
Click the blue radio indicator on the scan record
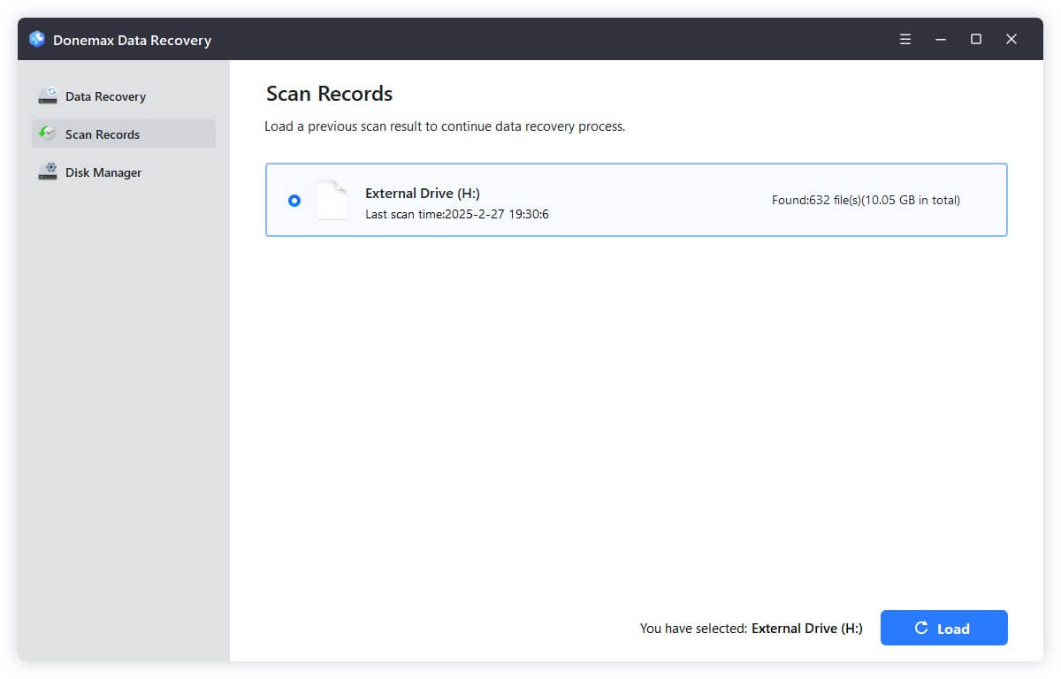[294, 201]
